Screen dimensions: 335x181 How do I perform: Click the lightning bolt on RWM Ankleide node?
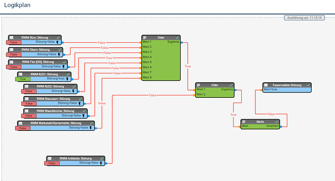(101, 163)
